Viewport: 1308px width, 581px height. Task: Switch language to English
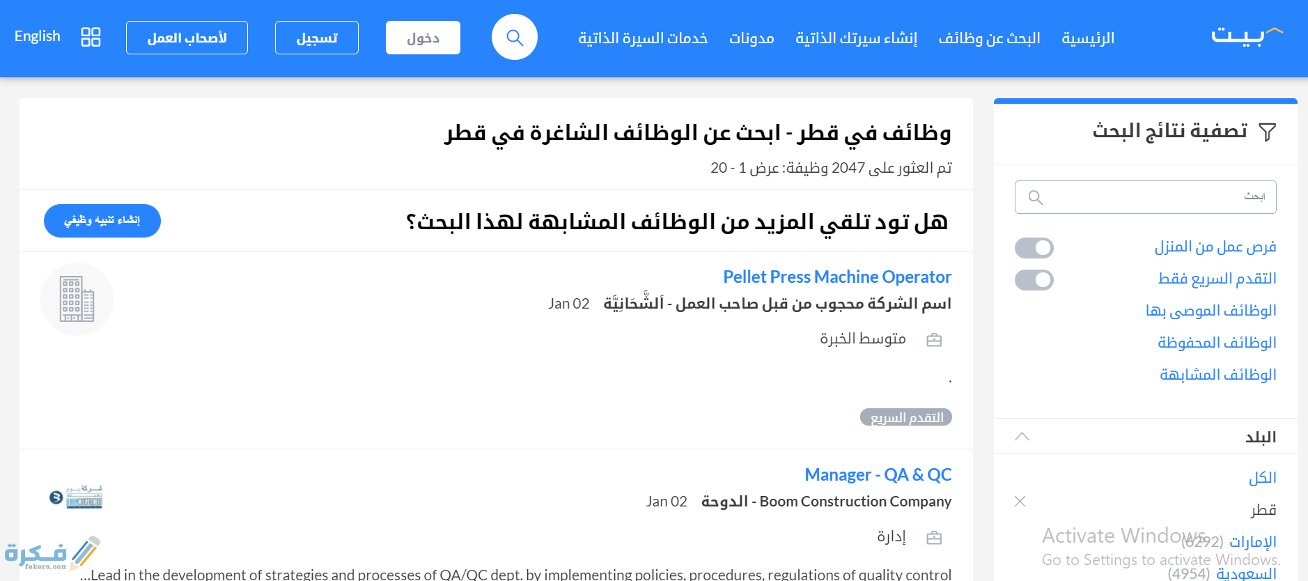38,36
